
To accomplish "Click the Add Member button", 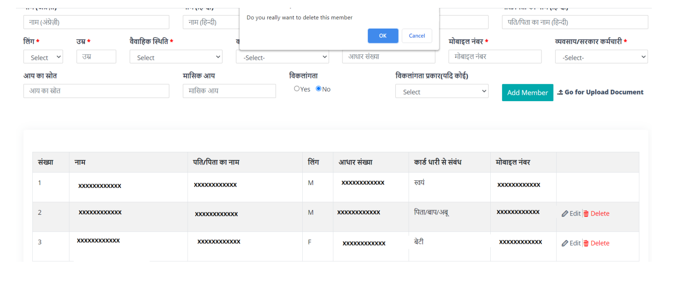I will click(x=527, y=93).
